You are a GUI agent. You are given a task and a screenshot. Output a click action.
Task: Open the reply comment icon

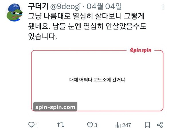point(31,125)
